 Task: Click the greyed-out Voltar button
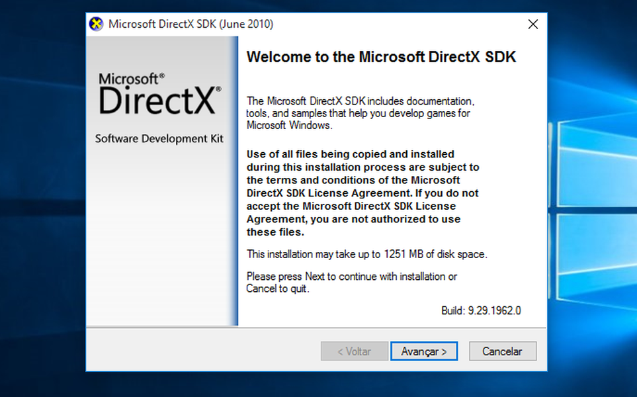point(354,351)
